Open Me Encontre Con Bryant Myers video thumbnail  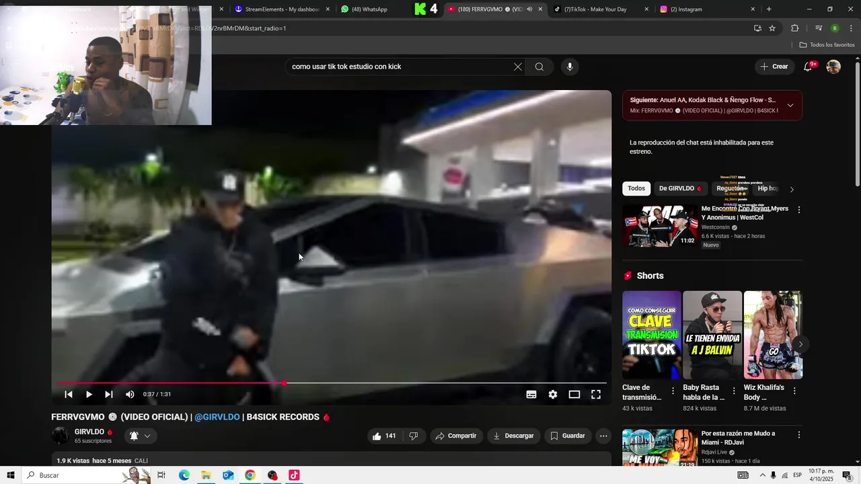pos(660,226)
